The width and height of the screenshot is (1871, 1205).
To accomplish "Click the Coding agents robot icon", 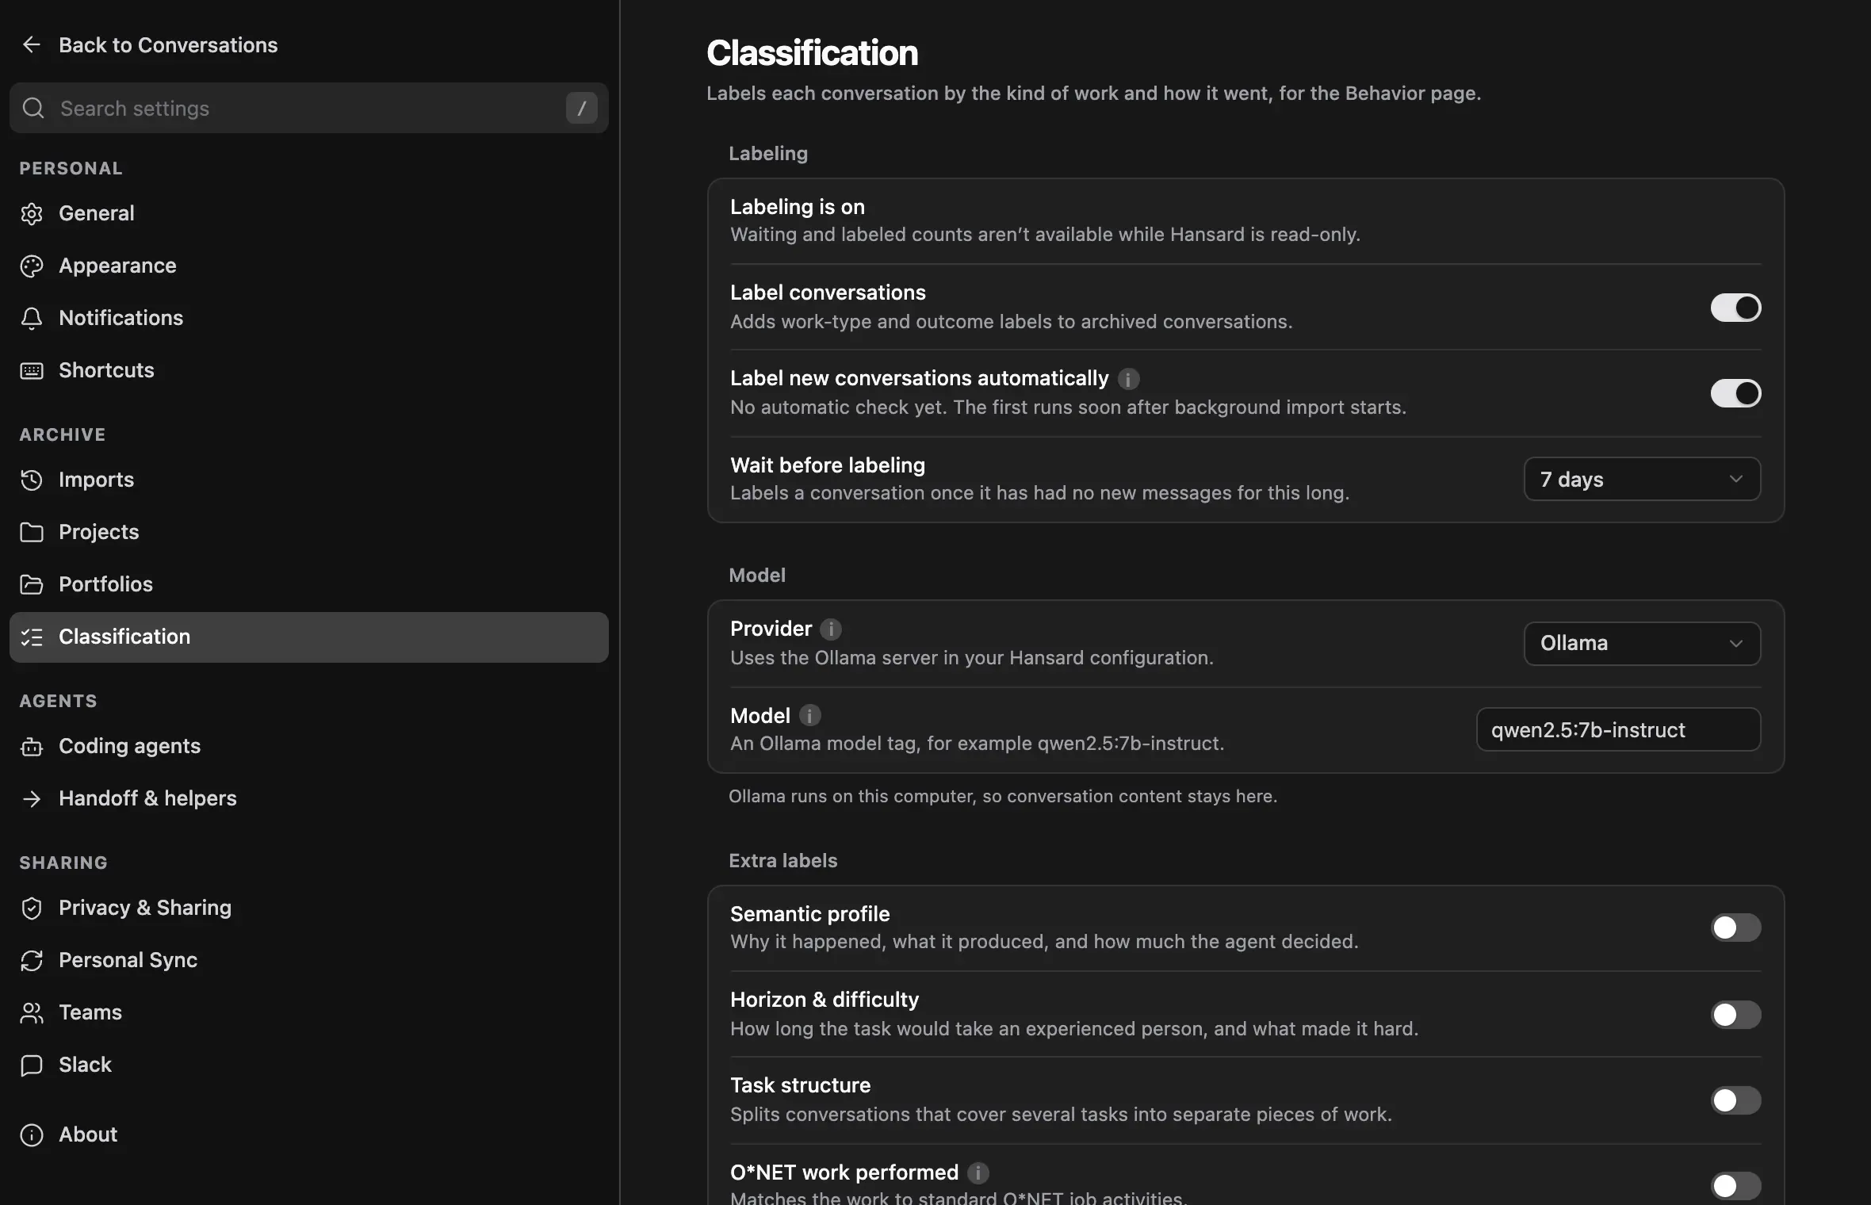I will click(32, 746).
